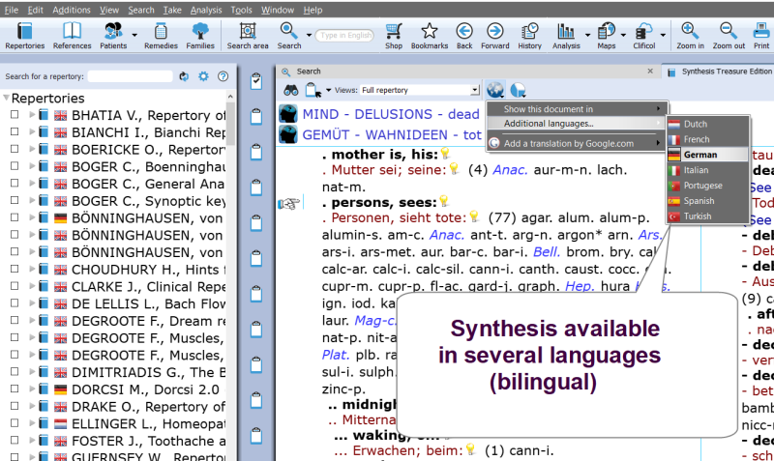Enable the CLARKE J. repertory checkbox
The image size is (774, 461).
(x=15, y=287)
